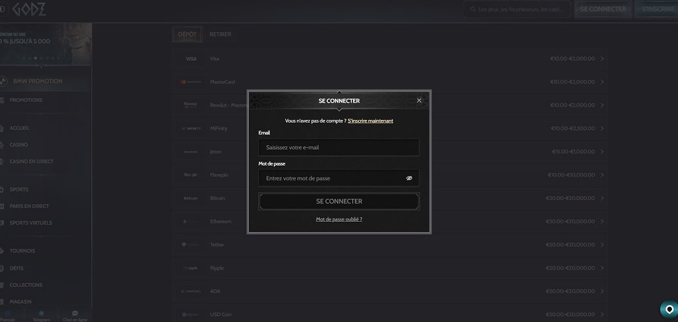Image resolution: width=678 pixels, height=322 pixels.
Task: Click the Email input field
Action: [338, 147]
